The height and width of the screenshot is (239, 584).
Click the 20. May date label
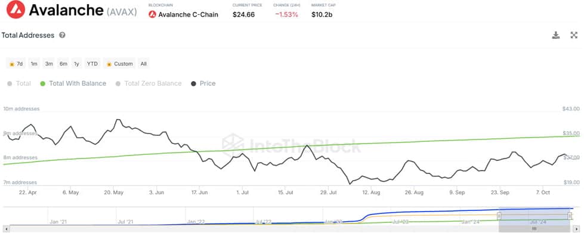pyautogui.click(x=114, y=193)
